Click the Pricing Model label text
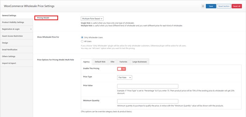This screenshot has height=117, width=246. 43,18
